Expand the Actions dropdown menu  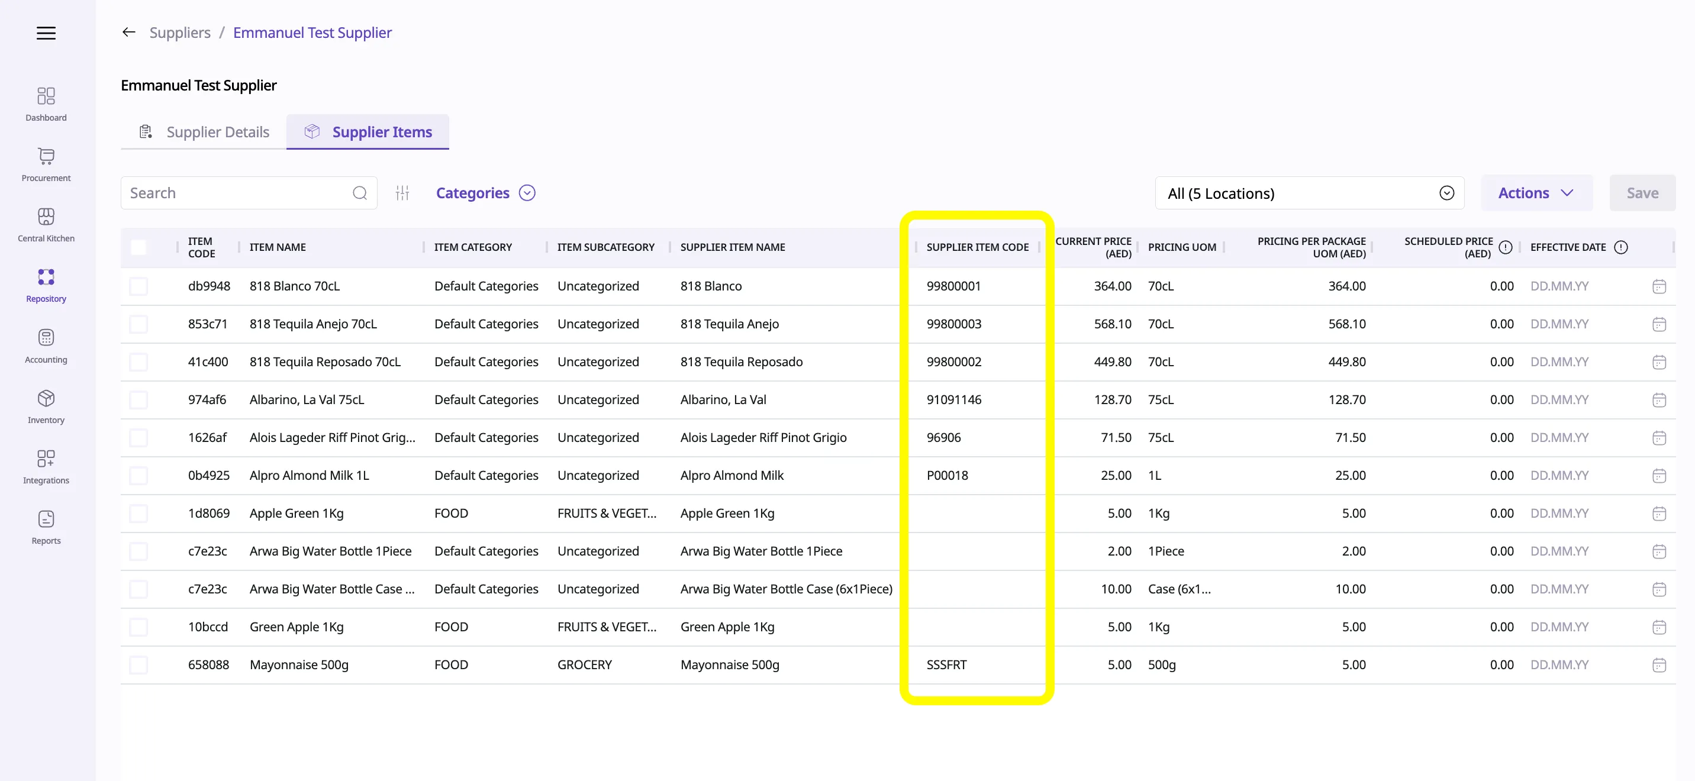(1535, 193)
